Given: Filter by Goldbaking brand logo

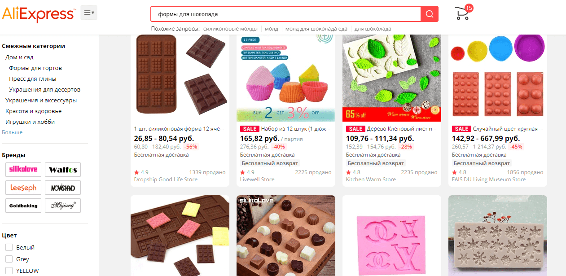Looking at the screenshot, I should [24, 206].
